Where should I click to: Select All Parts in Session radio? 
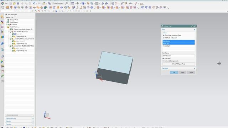(164, 38)
